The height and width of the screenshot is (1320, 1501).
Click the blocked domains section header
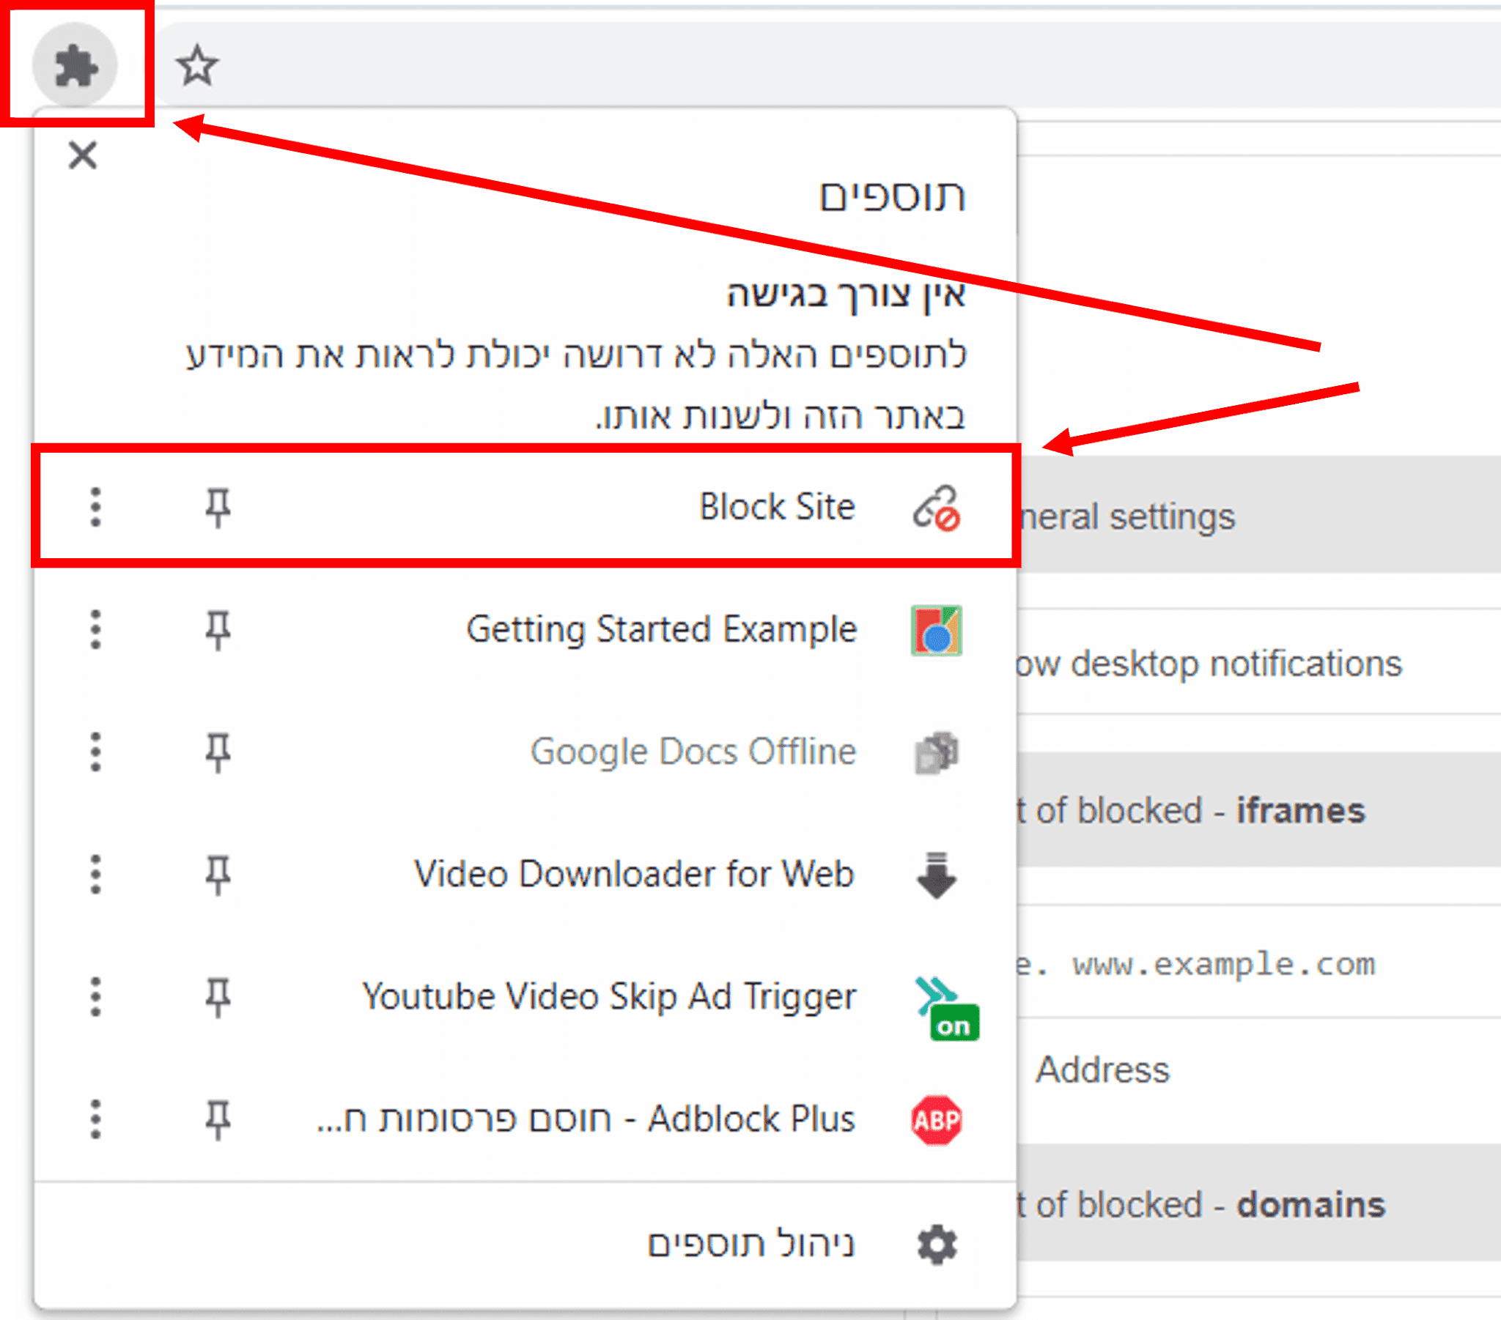point(1260,1205)
